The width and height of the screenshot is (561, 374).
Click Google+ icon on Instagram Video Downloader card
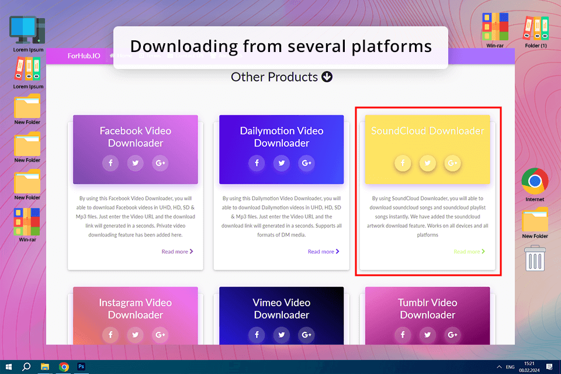pos(160,335)
